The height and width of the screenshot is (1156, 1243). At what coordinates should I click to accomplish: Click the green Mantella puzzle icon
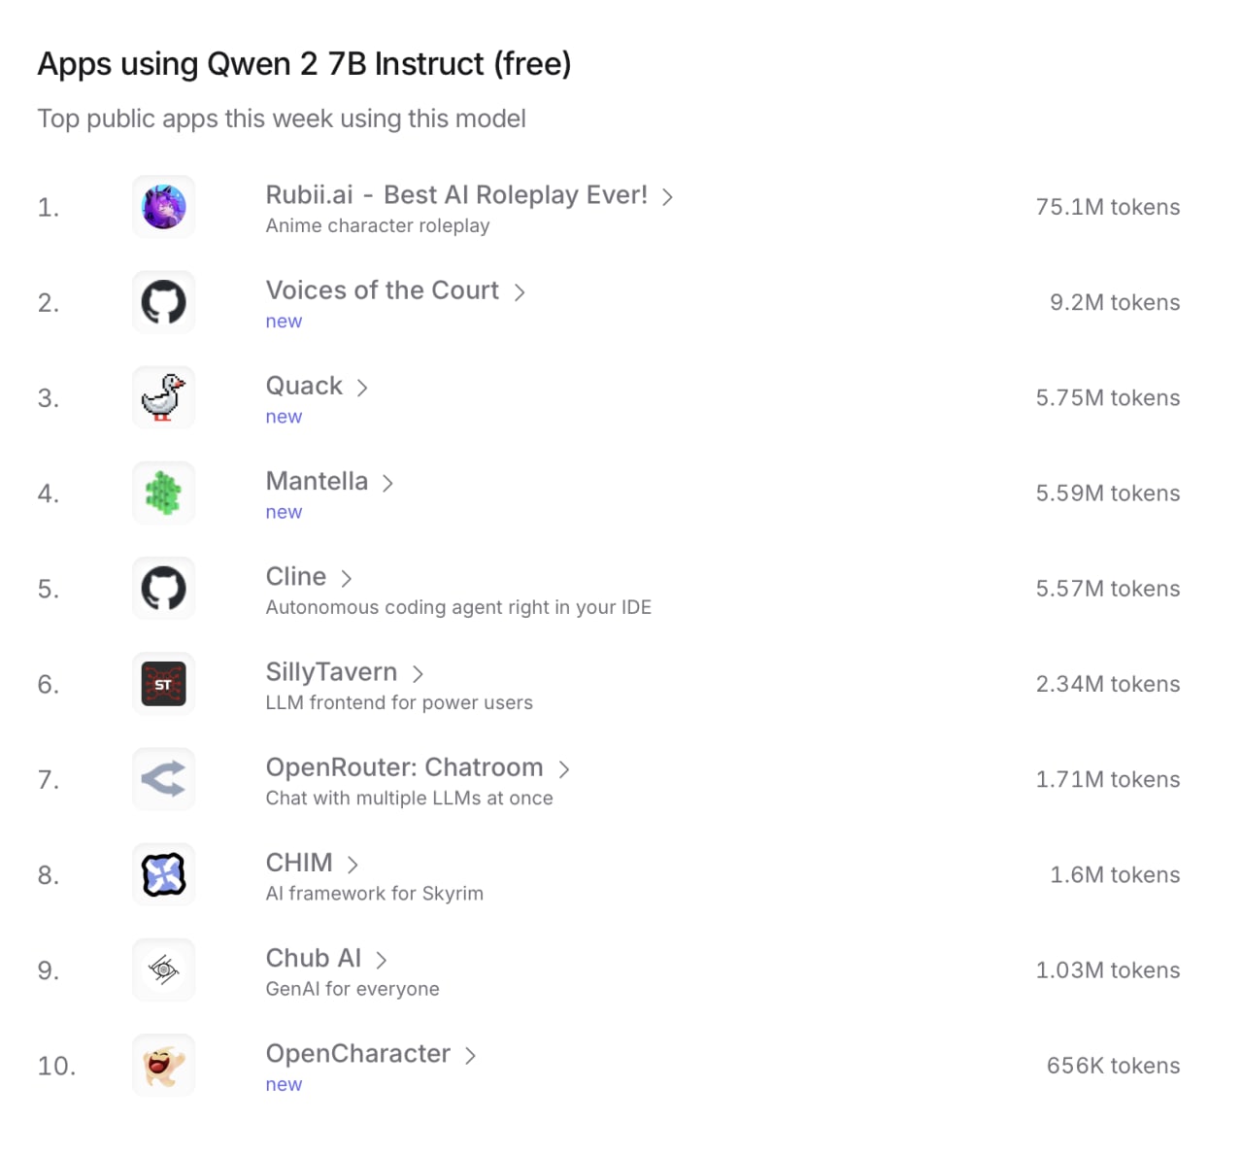click(163, 493)
